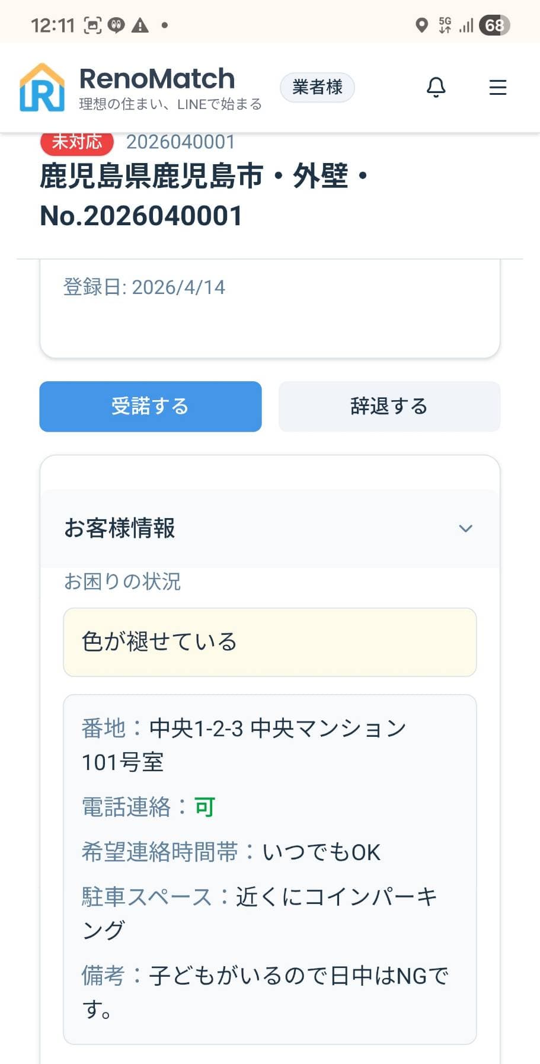Tap the green 可 phone contact link
The image size is (540, 1064).
point(205,807)
